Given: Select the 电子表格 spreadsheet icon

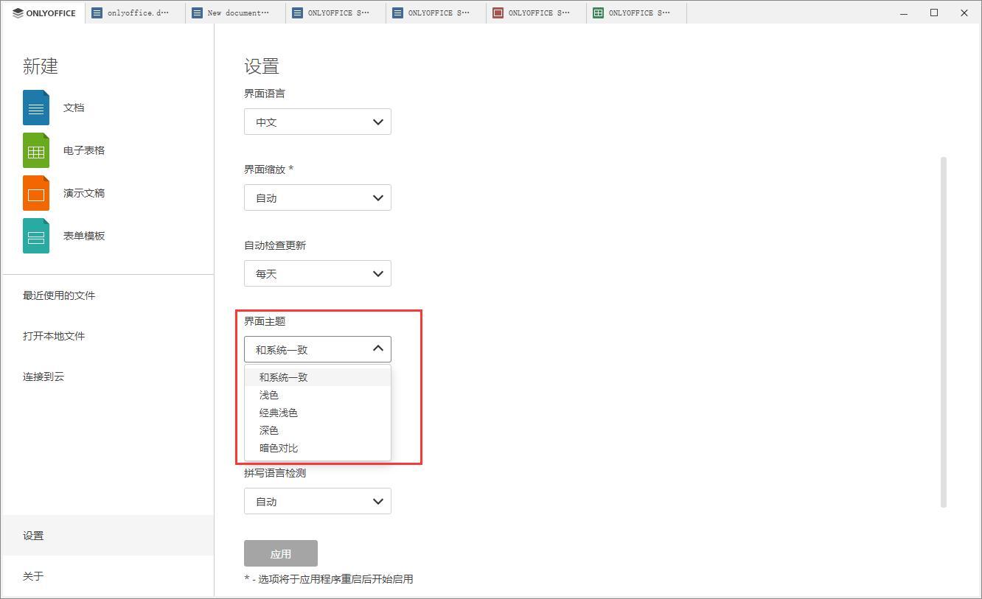Looking at the screenshot, I should (x=35, y=150).
